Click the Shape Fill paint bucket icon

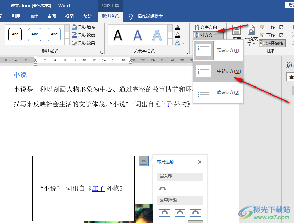74,27
